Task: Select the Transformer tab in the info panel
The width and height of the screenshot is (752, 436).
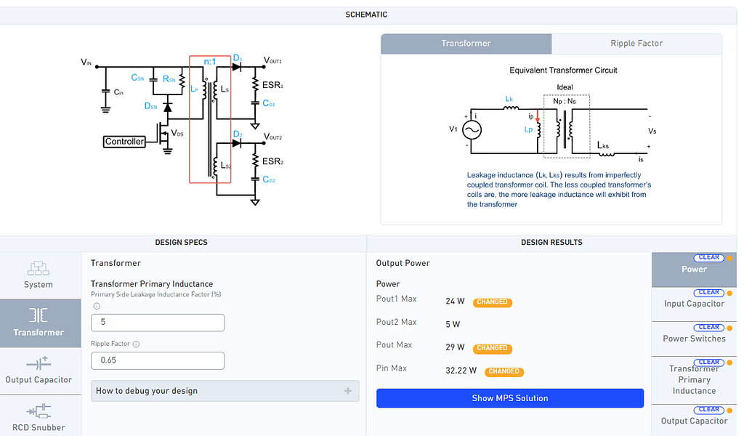Action: (x=466, y=44)
